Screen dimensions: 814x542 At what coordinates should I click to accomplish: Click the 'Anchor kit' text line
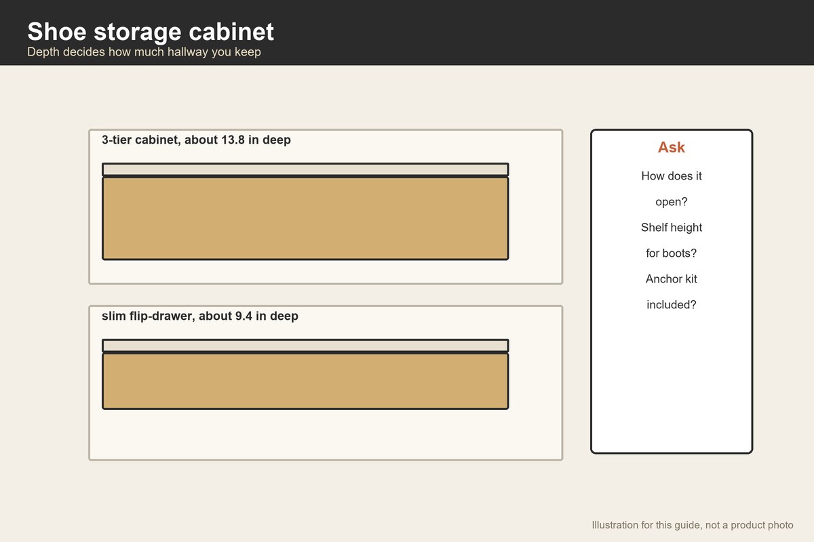click(672, 279)
